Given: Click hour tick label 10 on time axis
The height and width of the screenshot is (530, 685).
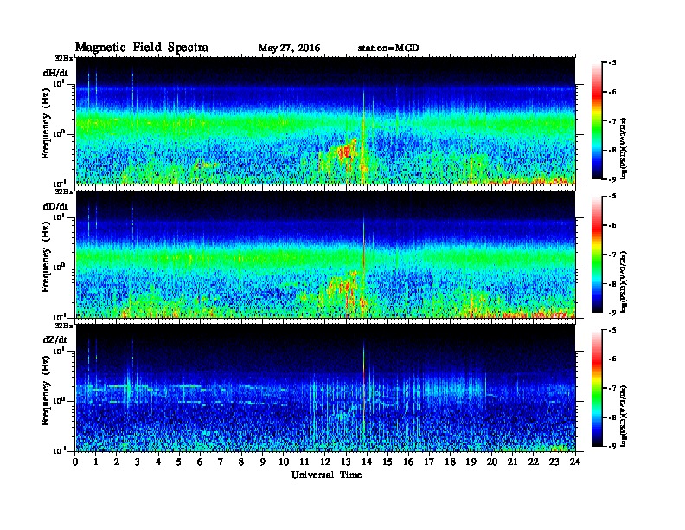Looking at the screenshot, I should pyautogui.click(x=284, y=462).
